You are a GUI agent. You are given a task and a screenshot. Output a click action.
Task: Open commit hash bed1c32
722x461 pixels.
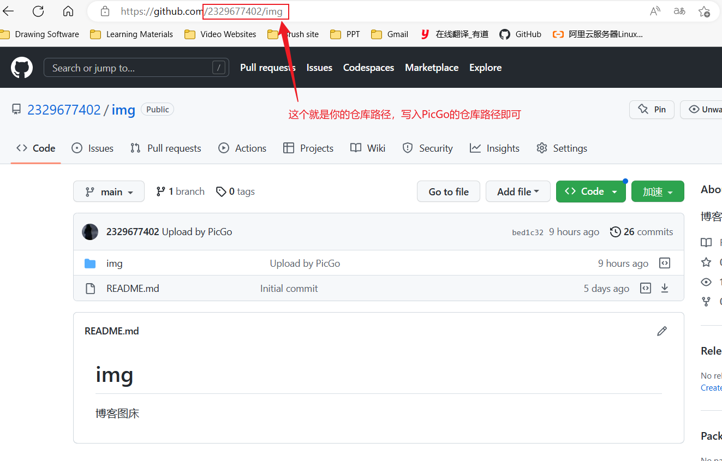(528, 232)
